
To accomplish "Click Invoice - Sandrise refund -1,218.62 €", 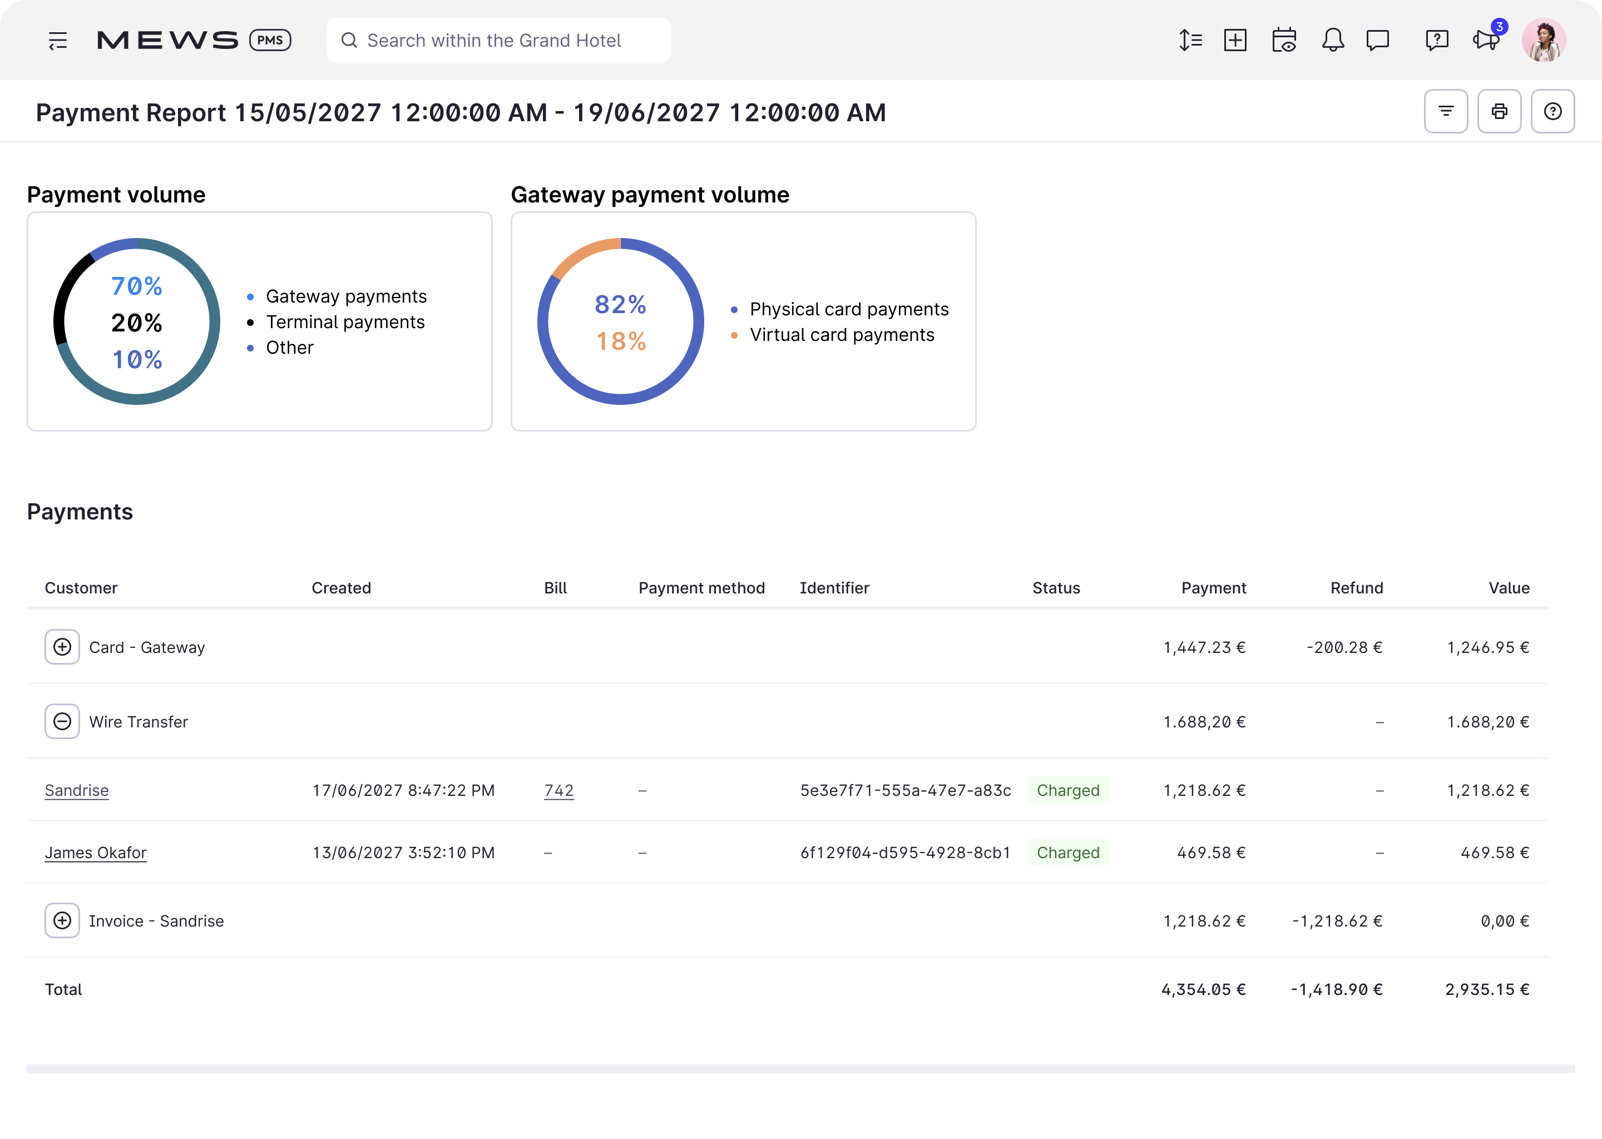I will 1337,921.
